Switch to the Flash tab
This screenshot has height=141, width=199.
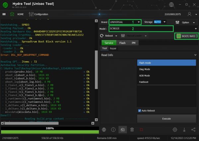122,43
